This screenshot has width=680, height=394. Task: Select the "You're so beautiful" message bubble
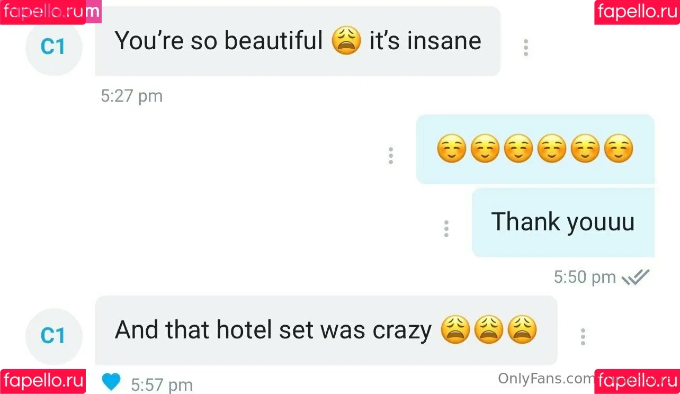pyautogui.click(x=298, y=41)
